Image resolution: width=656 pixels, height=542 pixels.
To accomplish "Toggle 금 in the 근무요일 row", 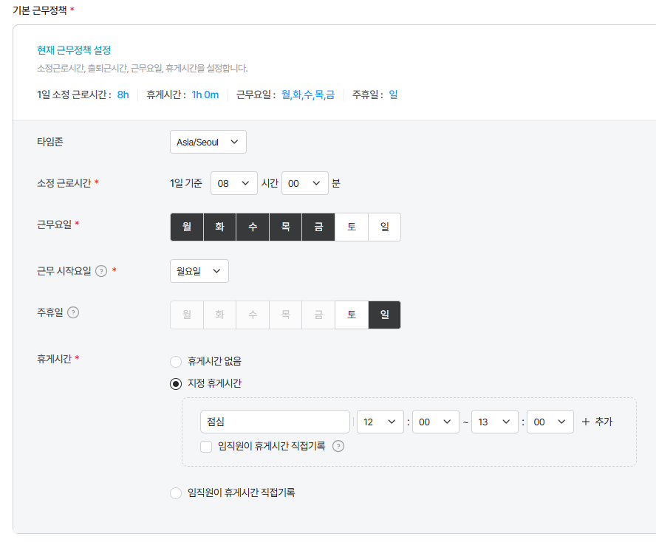I will [318, 227].
